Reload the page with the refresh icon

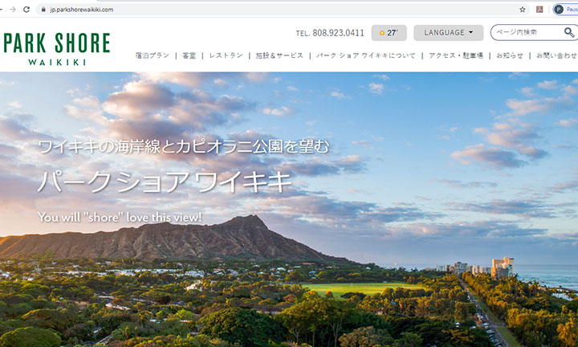26,10
